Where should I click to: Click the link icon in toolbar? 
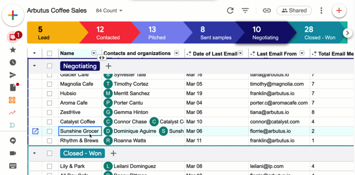(267, 11)
